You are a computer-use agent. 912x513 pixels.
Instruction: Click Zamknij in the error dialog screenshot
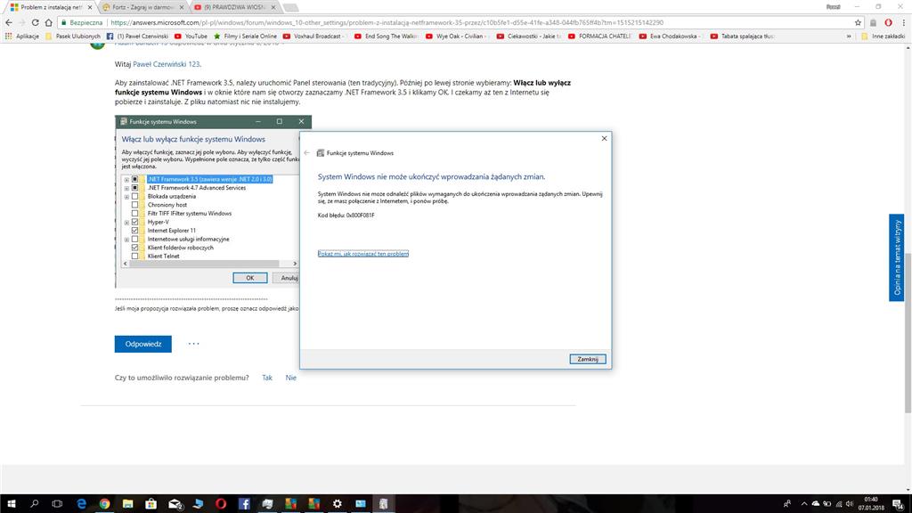588,360
